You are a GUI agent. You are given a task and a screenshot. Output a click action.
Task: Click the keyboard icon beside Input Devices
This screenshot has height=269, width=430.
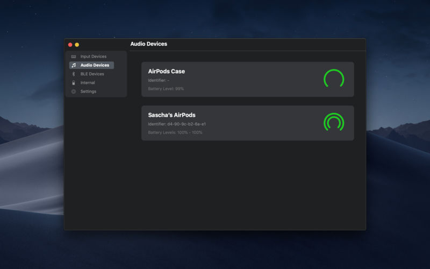[74, 56]
